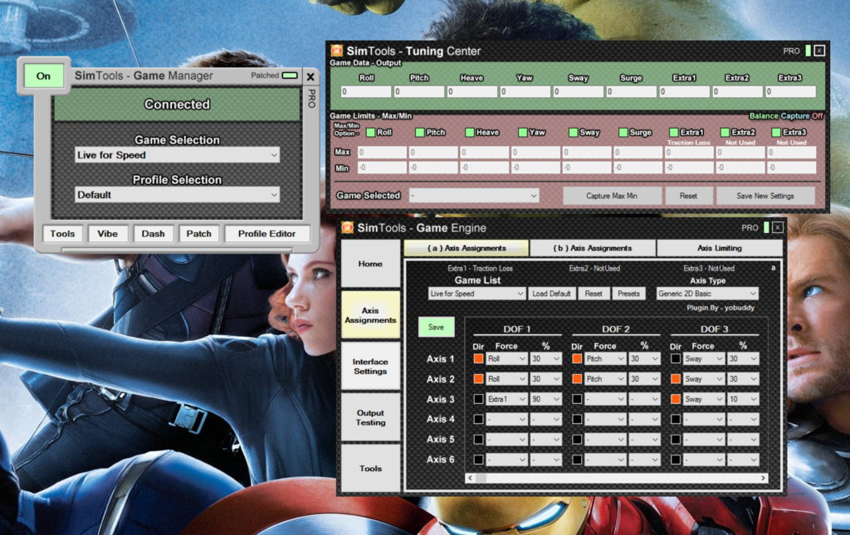Click Load Default in Game Engine
Image resolution: width=850 pixels, height=535 pixels.
551,294
